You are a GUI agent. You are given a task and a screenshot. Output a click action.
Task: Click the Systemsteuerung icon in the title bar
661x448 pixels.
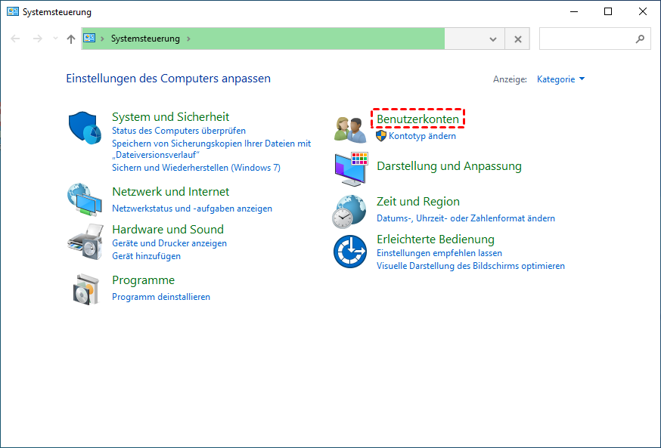(13, 12)
